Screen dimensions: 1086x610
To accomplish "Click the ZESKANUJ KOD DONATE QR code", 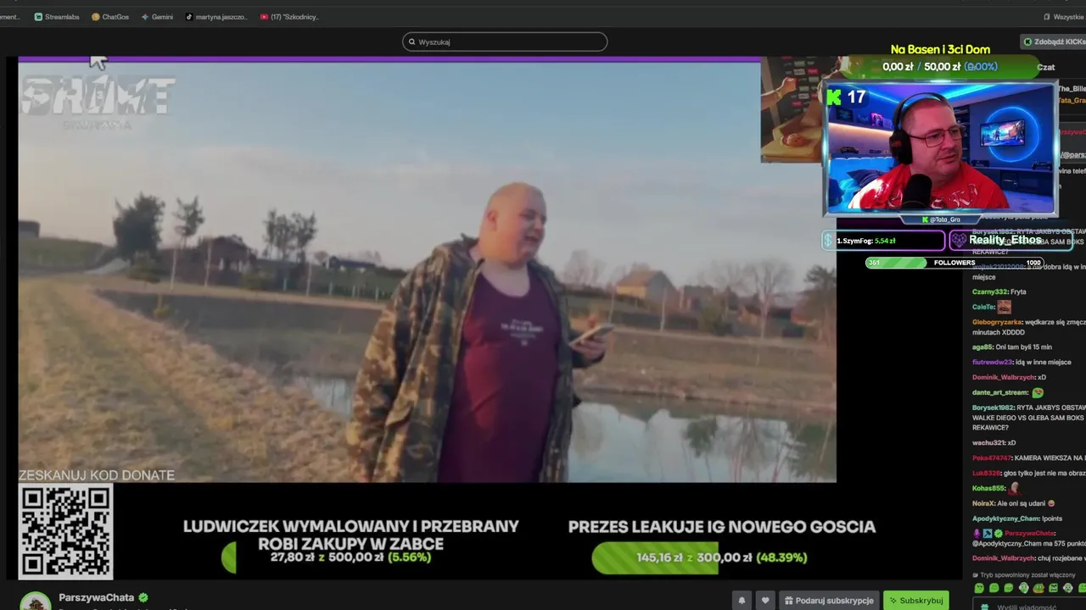I will pos(65,533).
